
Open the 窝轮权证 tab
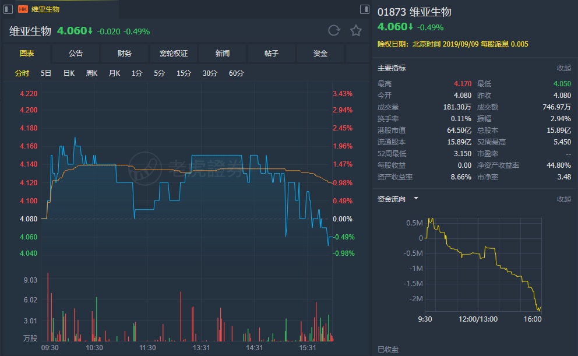coord(174,54)
